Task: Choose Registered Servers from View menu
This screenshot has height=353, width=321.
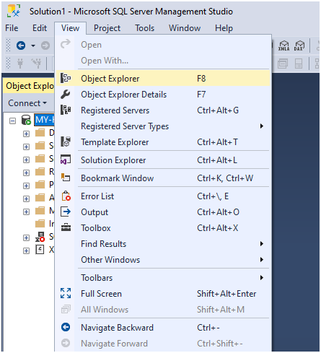Action: [163, 110]
